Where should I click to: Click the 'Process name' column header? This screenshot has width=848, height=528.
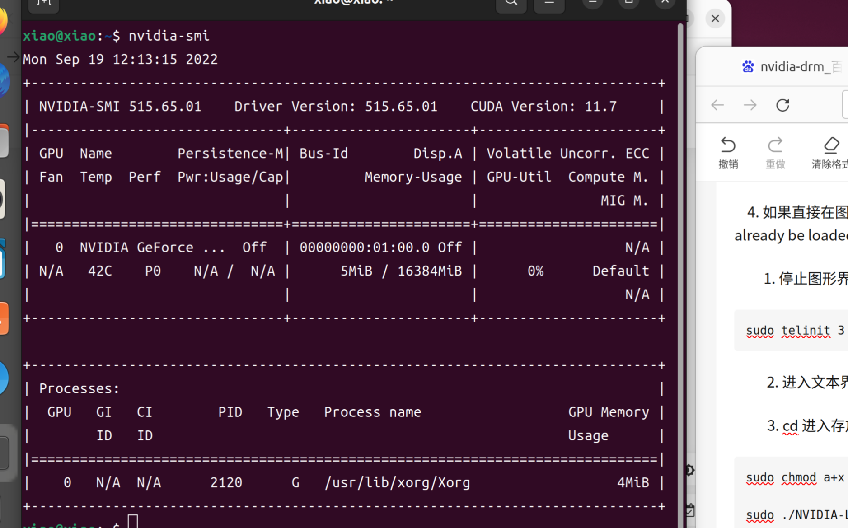tap(373, 411)
